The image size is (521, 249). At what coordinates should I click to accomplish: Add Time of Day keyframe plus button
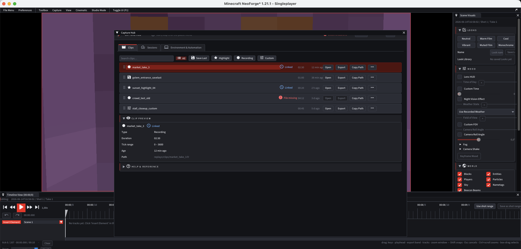click(481, 83)
